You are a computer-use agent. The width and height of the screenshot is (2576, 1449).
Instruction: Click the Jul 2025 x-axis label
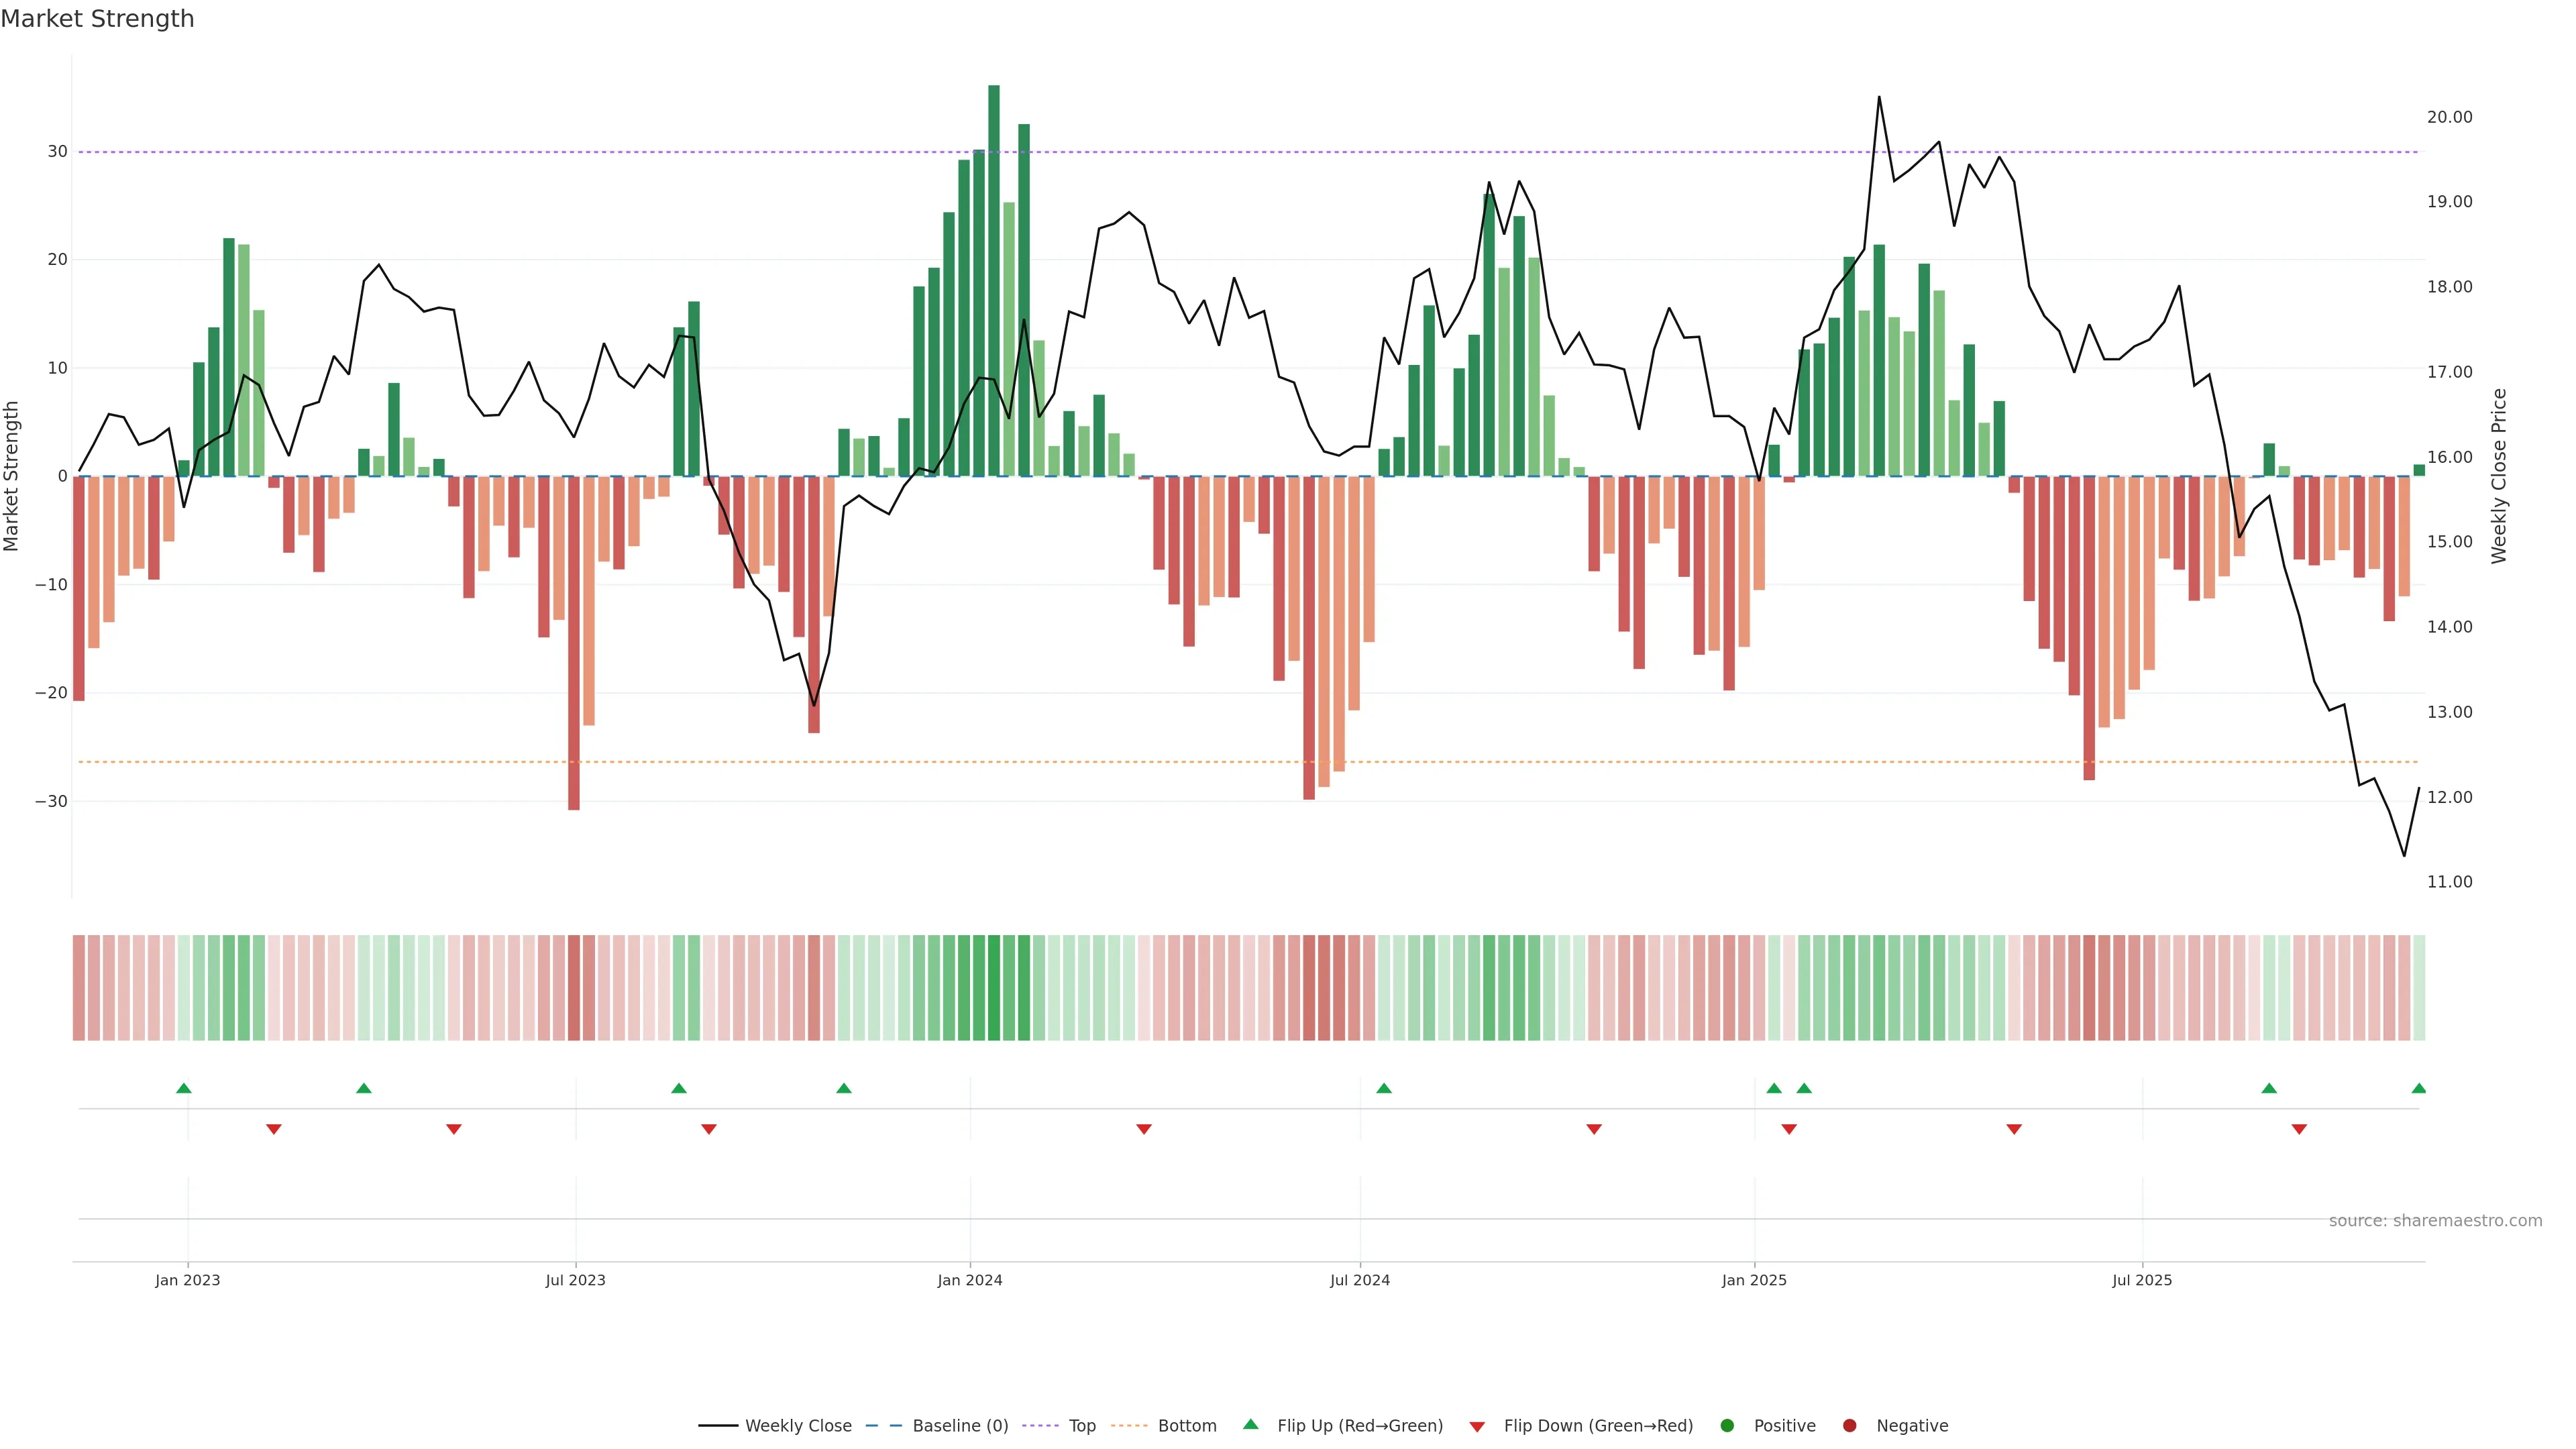coord(2141,1280)
